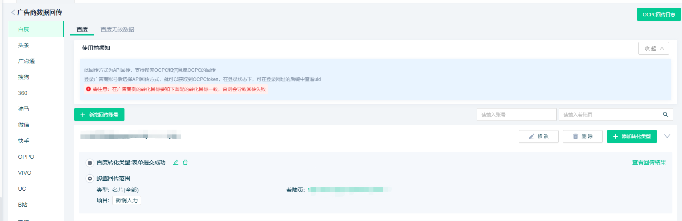Screen dimensions: 682x221
Task: Click the pencil edit icon beside 百度转化类型
Action: point(176,162)
